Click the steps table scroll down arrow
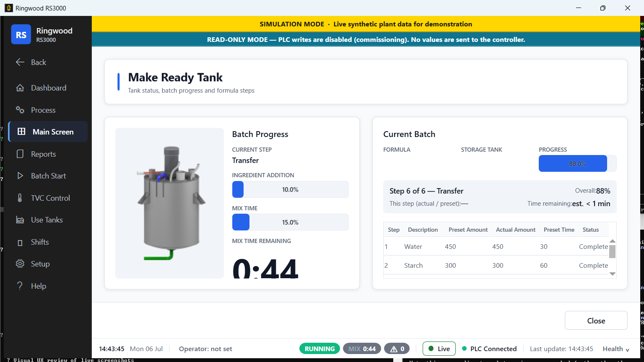This screenshot has width=644, height=362. tap(612, 274)
